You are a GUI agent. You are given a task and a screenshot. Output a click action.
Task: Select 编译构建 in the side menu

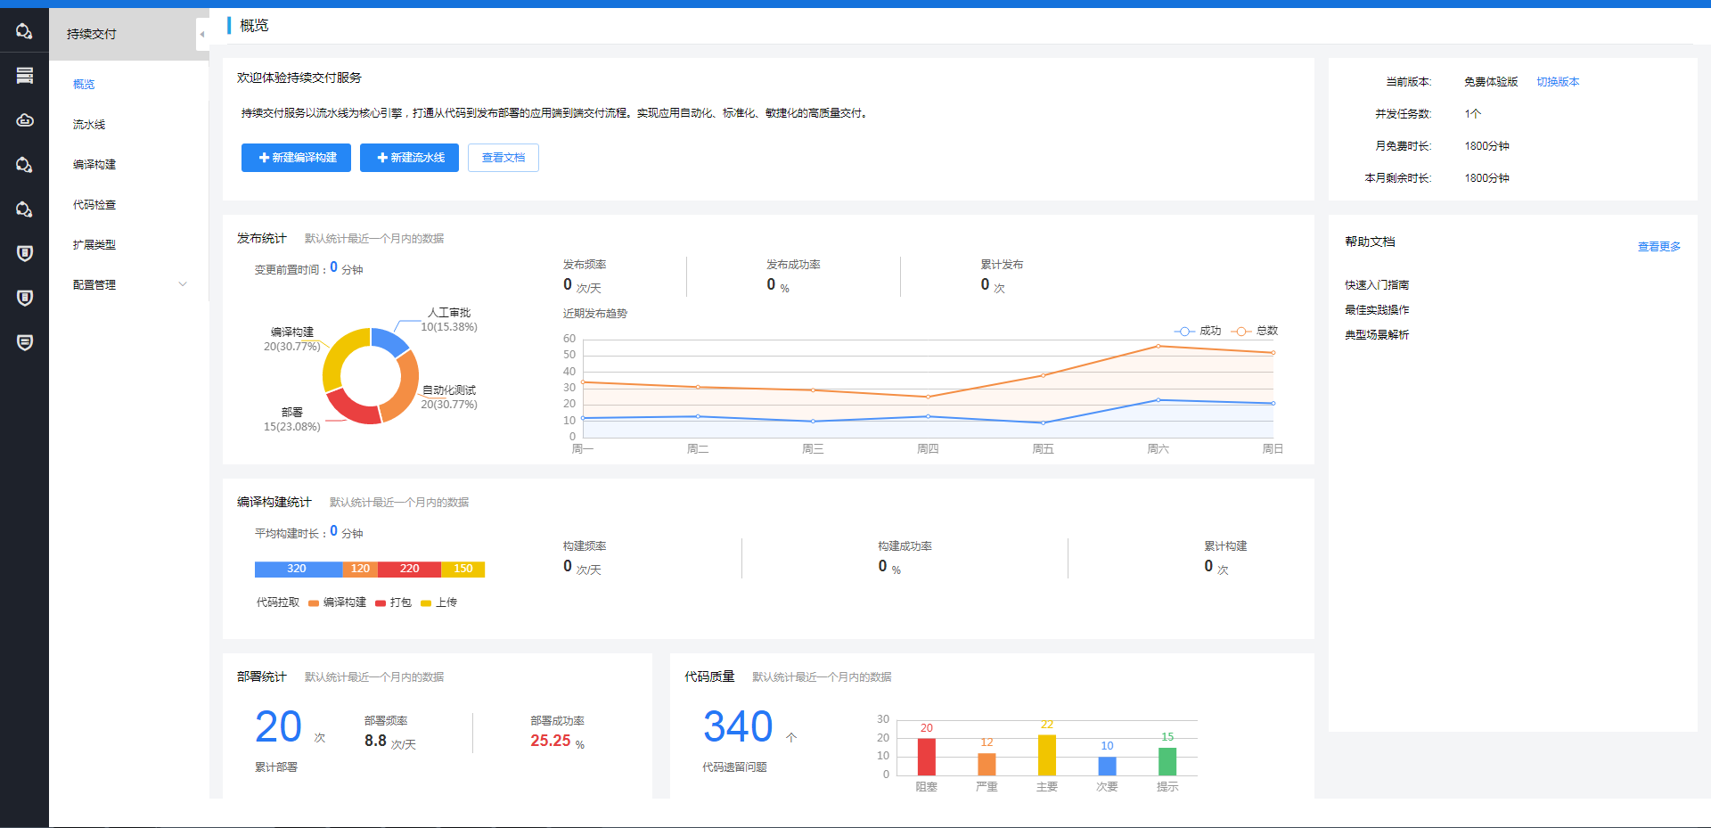94,165
